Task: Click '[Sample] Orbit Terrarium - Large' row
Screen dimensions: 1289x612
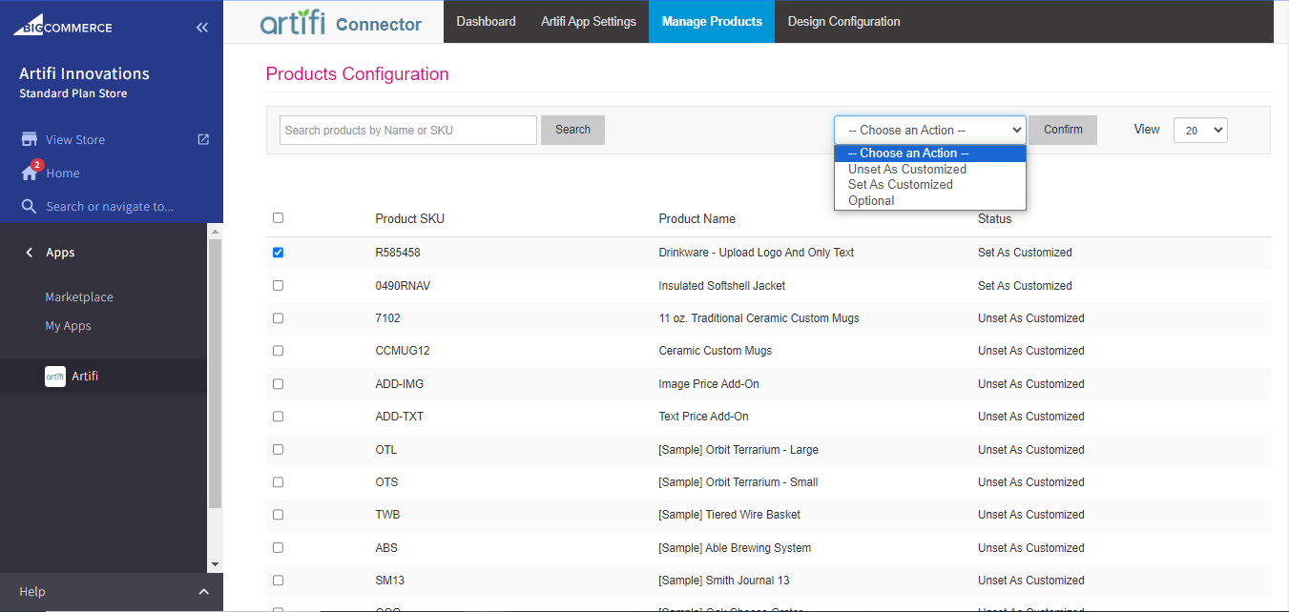Action: pos(768,449)
